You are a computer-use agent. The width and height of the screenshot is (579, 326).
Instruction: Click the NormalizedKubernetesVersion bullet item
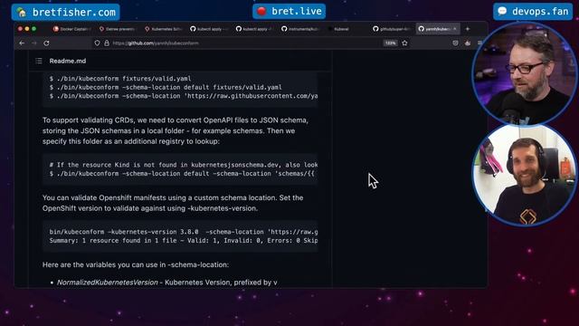[x=166, y=283]
